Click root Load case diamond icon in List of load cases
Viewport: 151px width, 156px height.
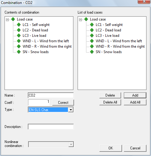[86, 19]
